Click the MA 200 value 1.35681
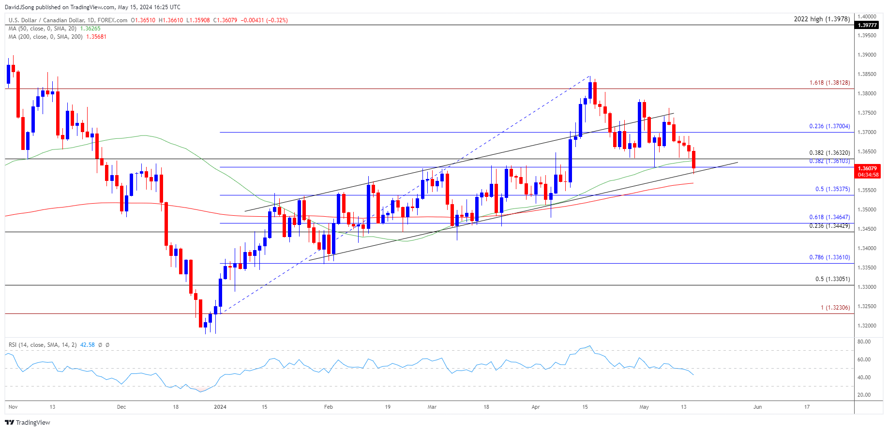The image size is (888, 431). 96,37
